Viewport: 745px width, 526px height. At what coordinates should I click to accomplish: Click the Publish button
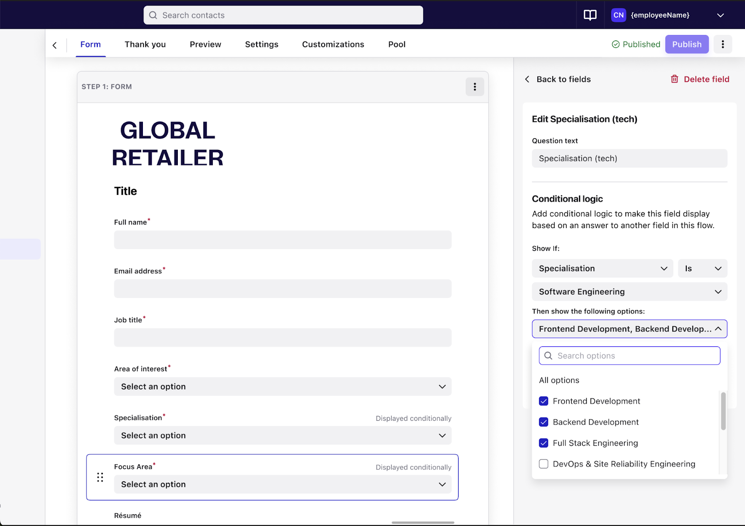[x=687, y=44]
